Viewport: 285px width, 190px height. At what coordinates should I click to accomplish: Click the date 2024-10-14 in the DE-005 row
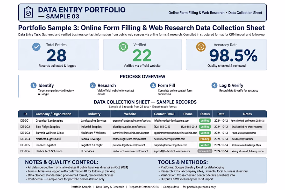221,145
